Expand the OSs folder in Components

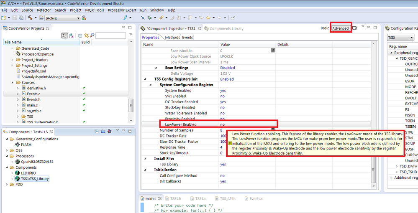pyautogui.click(x=7, y=150)
